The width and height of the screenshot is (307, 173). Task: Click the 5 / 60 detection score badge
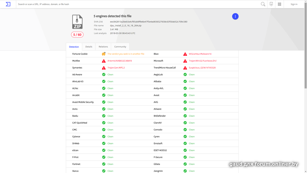(77, 35)
